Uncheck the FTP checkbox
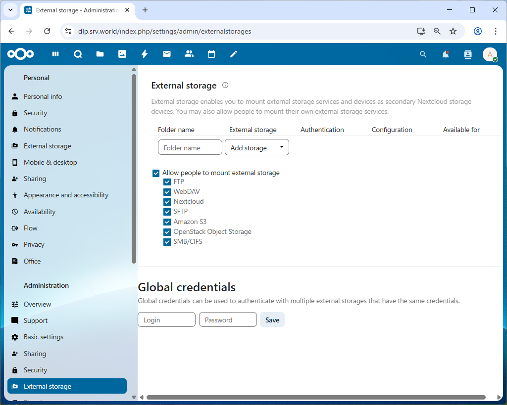 pyautogui.click(x=167, y=182)
